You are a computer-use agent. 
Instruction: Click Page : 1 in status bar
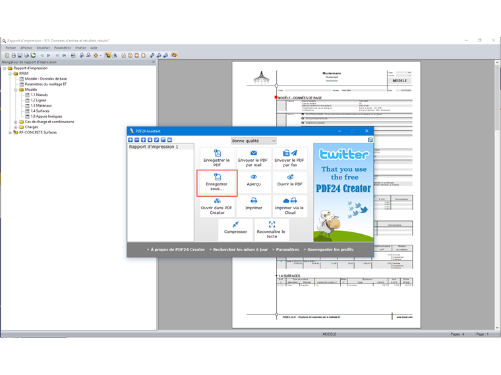tap(482, 334)
